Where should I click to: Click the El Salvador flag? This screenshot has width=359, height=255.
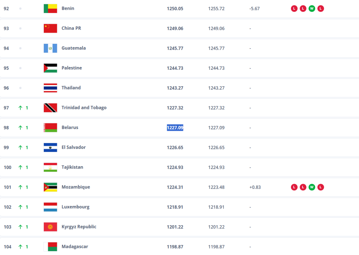50,147
